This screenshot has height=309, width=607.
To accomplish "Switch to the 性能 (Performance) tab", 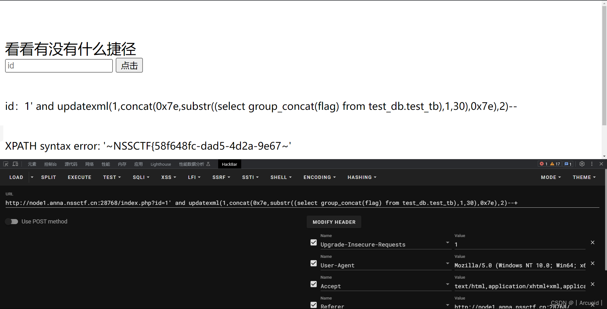I will coord(106,164).
